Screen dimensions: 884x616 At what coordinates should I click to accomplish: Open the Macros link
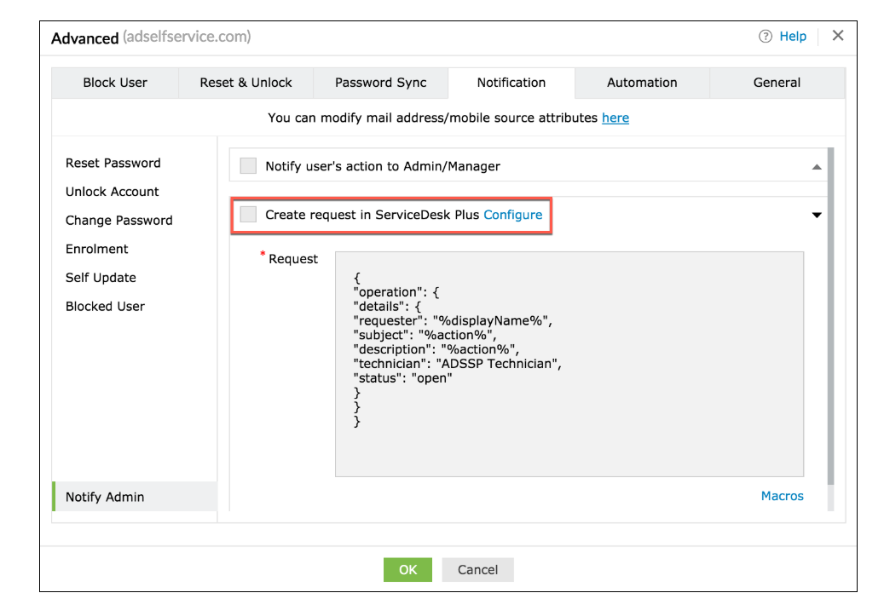pyautogui.click(x=782, y=496)
